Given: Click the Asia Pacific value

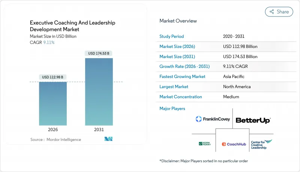Looking at the screenshot, I should 233,76.
